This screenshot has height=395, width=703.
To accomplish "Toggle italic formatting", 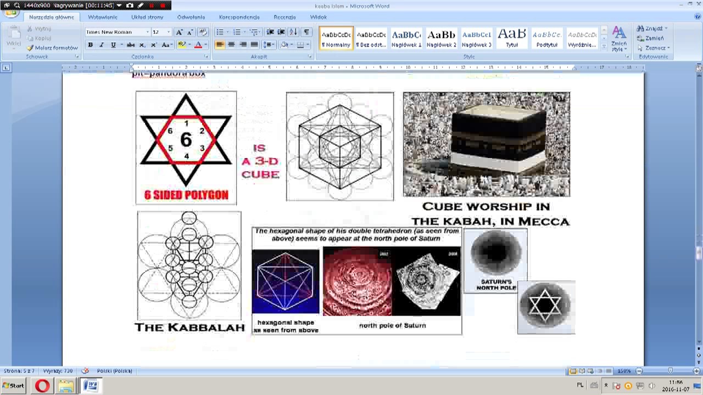I will (101, 45).
